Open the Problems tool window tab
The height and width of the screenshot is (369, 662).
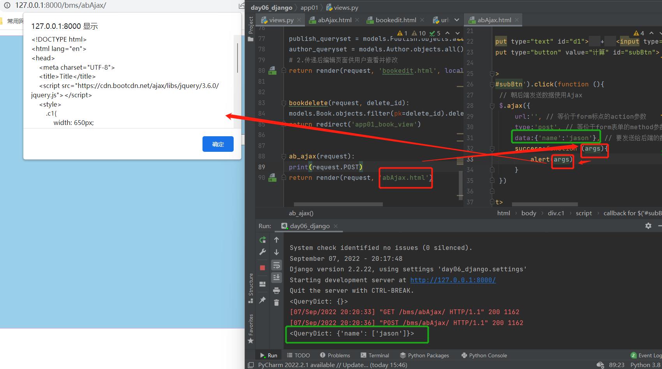click(x=335, y=355)
